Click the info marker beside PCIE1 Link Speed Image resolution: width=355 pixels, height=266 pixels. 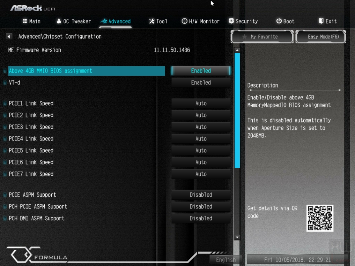pos(5,104)
